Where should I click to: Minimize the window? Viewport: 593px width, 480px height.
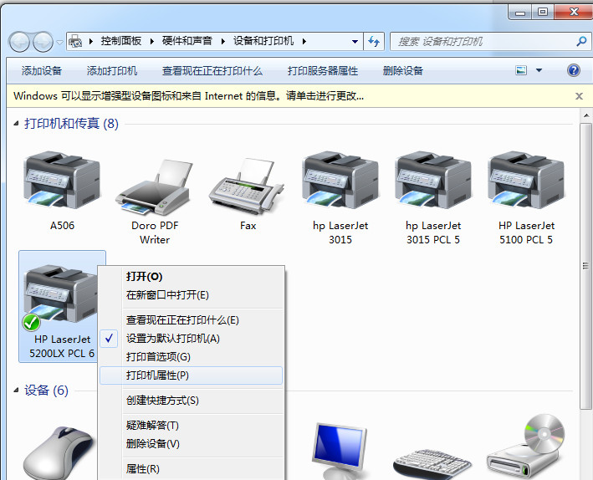coord(520,12)
